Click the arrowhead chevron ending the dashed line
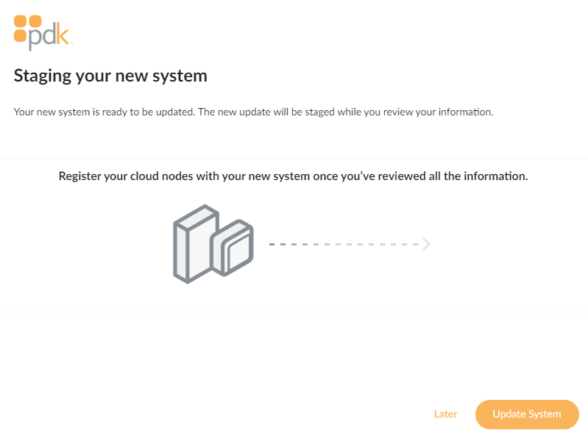Viewport: 588px width, 441px height. click(x=426, y=244)
